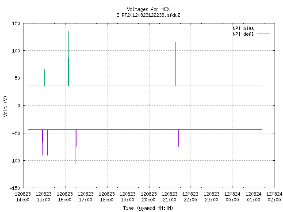
Task: Click the deepest purple bias spike near 16:30
Action: click(76, 147)
